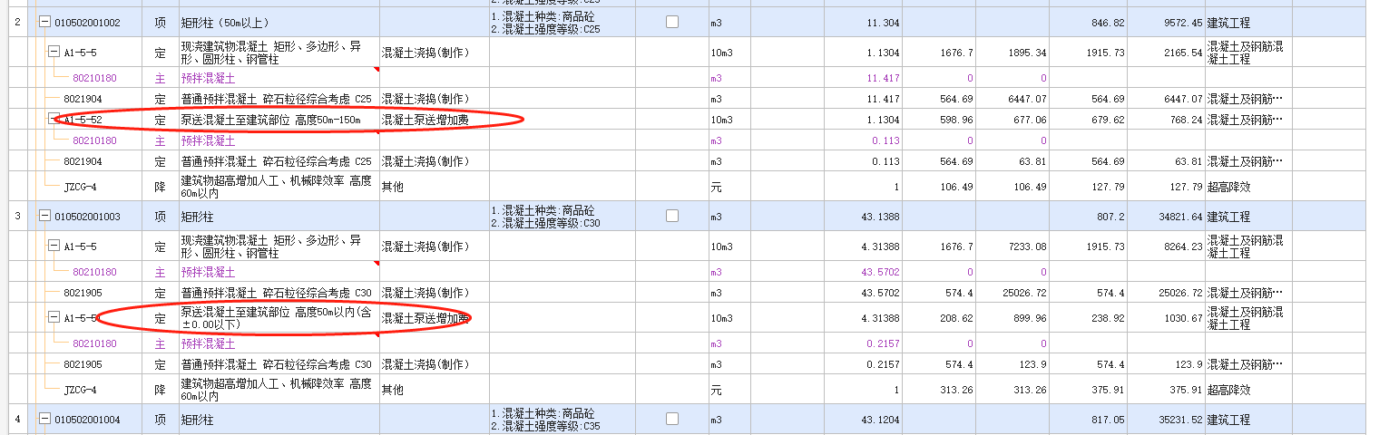Tick checkbox in row 010502001004
Viewport: 1389px width, 435px height.
[x=672, y=419]
